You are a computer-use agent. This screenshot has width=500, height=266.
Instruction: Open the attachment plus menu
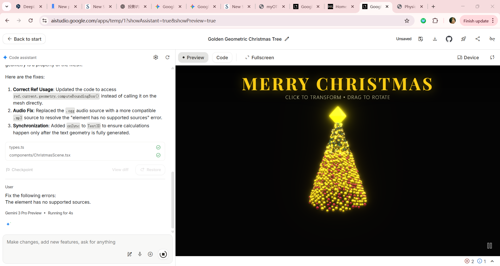150,254
